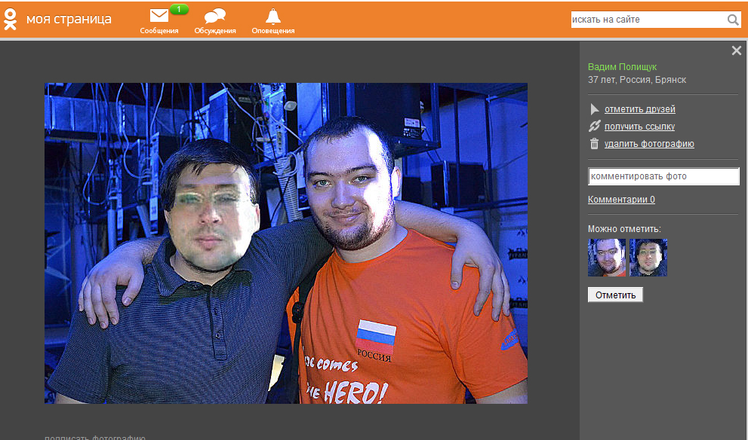
Task: Open the "получить ссылку" link
Action: 639,127
